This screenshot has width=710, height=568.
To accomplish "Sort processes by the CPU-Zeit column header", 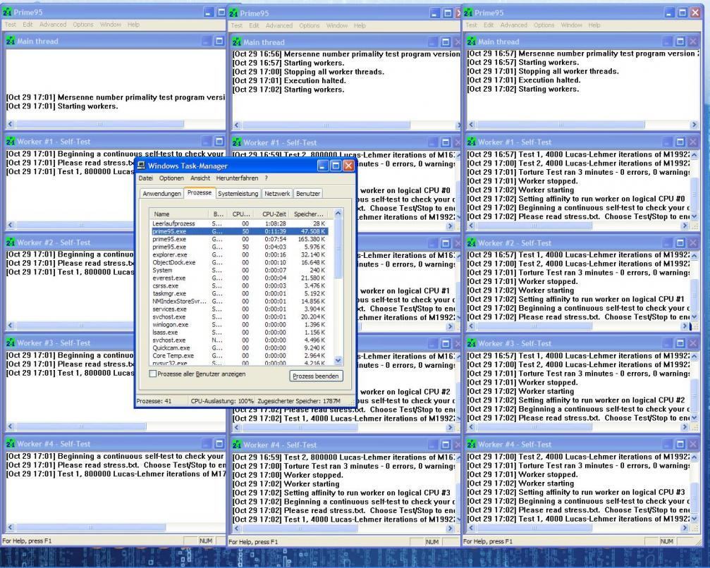I will pos(272,214).
